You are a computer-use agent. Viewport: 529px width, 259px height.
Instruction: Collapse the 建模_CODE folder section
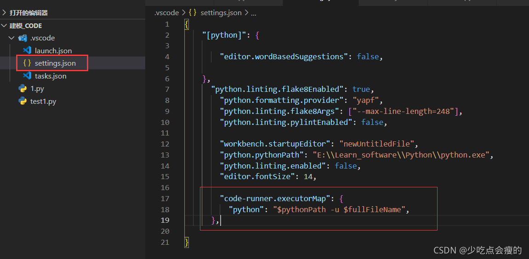[x=4, y=26]
